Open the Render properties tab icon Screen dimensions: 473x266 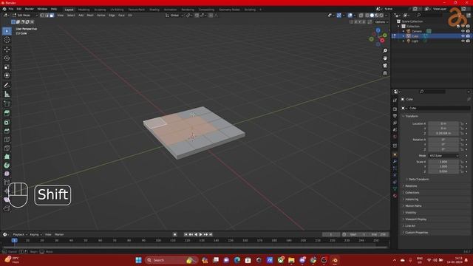pos(395,109)
